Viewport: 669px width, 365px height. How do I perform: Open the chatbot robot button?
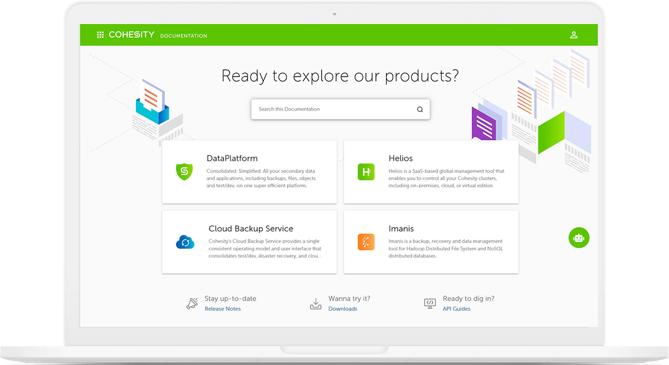coord(579,238)
